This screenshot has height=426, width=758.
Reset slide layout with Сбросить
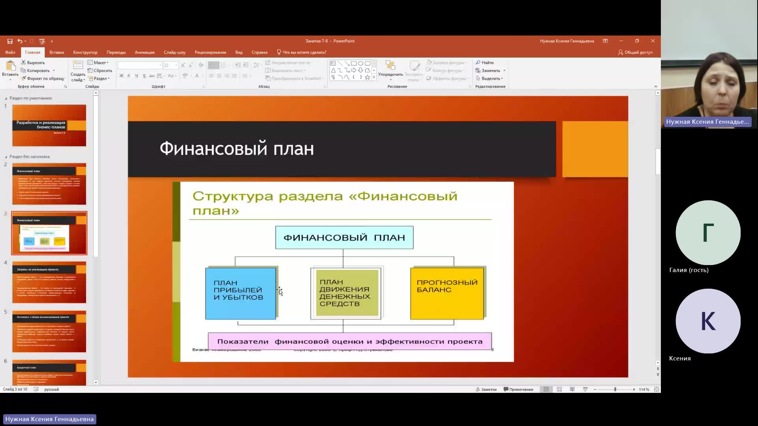(x=100, y=70)
